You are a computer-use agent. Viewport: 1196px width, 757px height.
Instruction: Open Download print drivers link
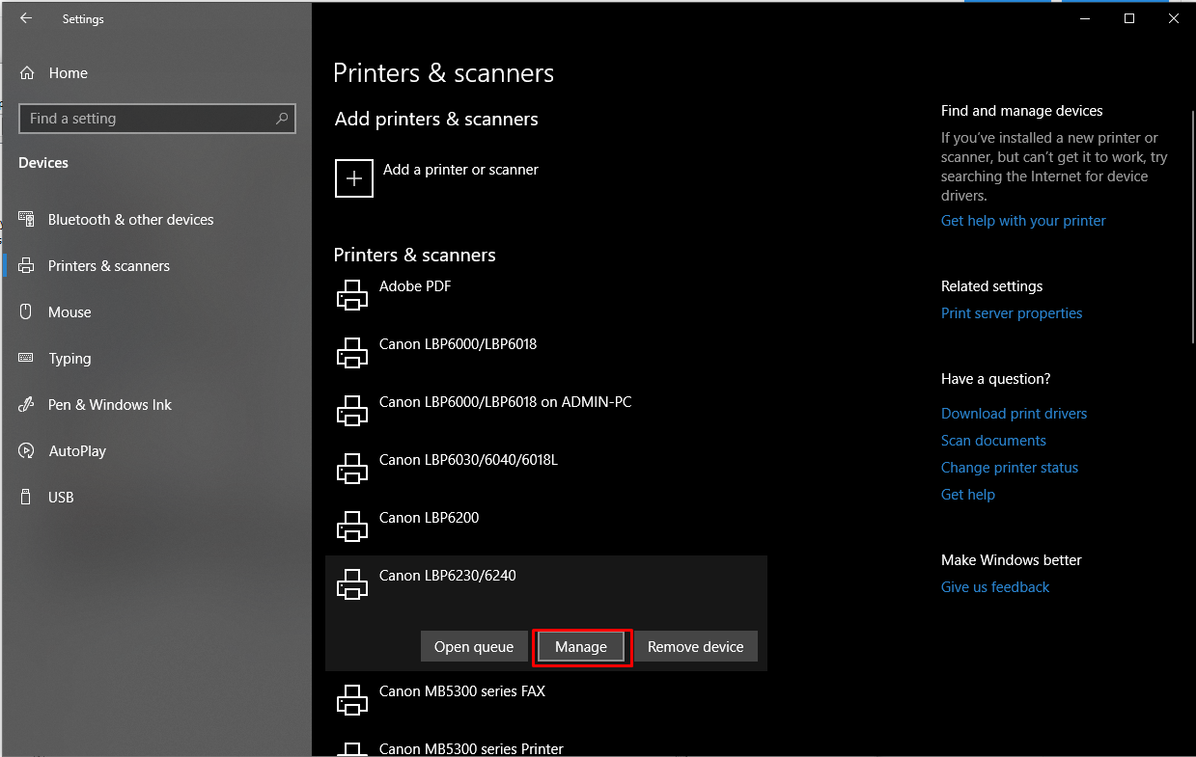[1014, 414]
